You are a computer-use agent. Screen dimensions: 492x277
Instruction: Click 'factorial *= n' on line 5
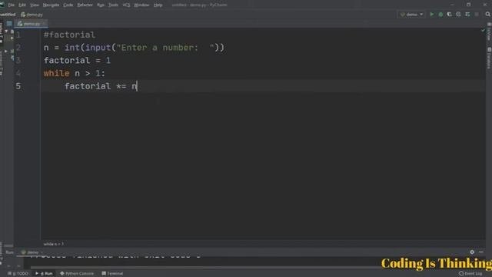tap(101, 86)
